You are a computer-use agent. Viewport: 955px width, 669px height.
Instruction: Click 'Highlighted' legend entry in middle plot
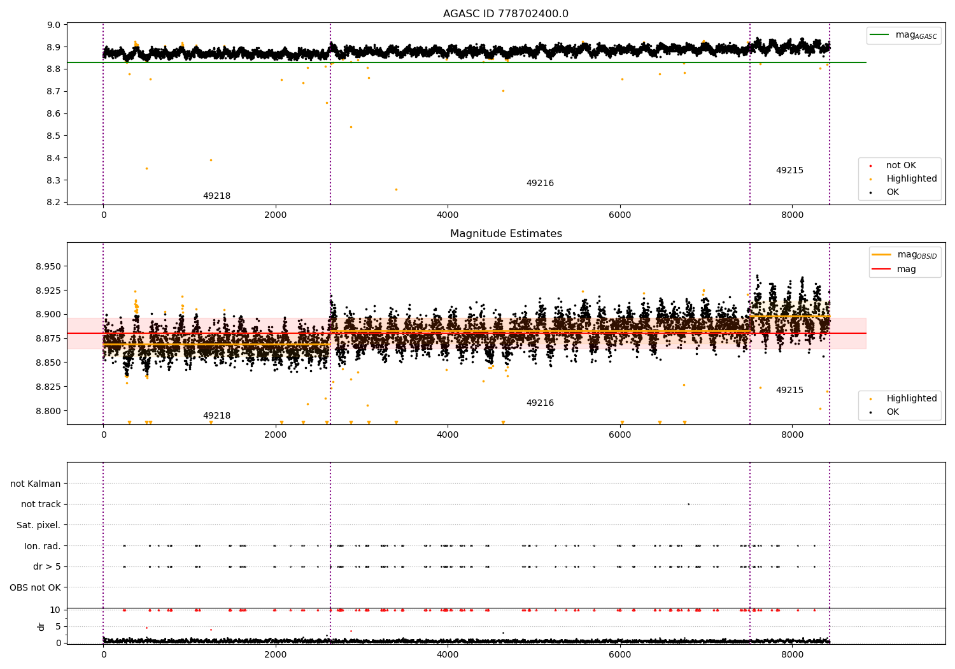tap(903, 399)
